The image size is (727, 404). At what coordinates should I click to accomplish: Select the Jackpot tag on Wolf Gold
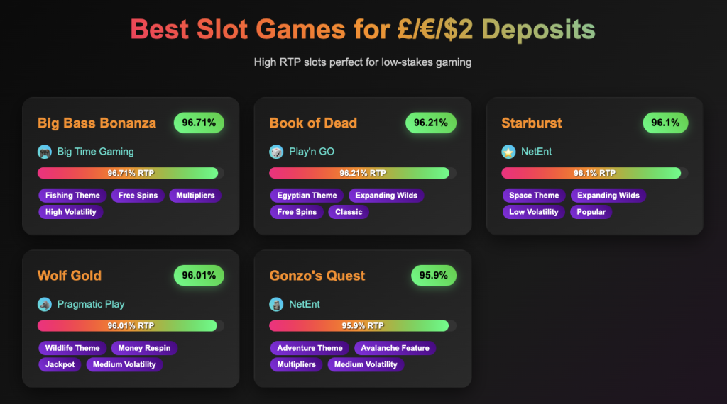click(x=60, y=365)
